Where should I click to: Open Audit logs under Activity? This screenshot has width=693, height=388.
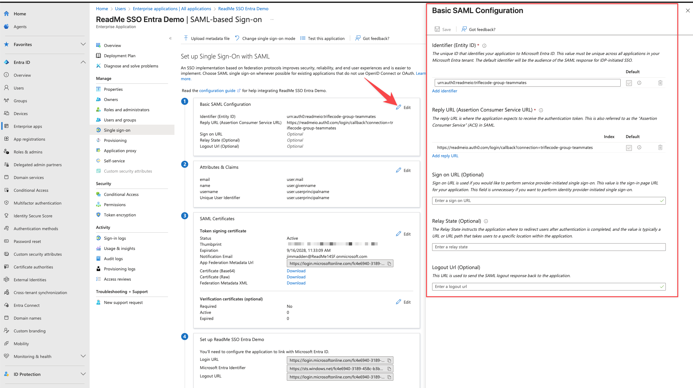(113, 259)
